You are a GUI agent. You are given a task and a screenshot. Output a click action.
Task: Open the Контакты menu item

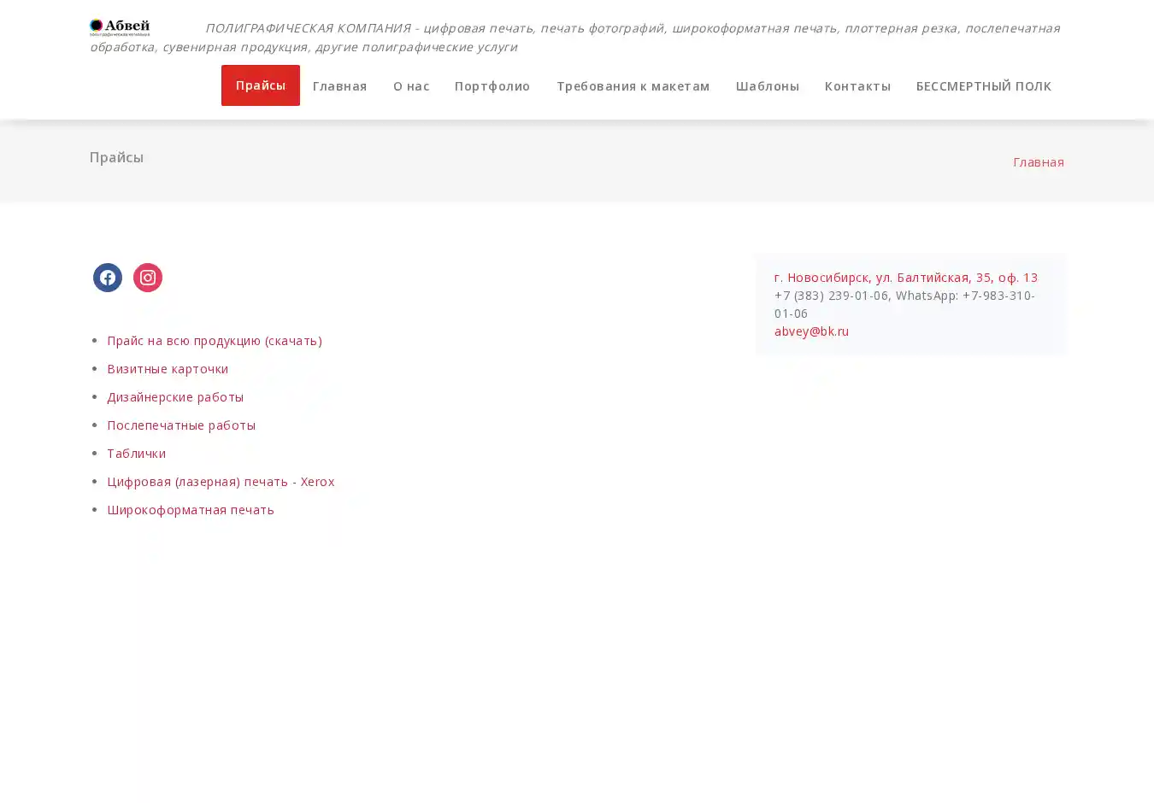857,86
